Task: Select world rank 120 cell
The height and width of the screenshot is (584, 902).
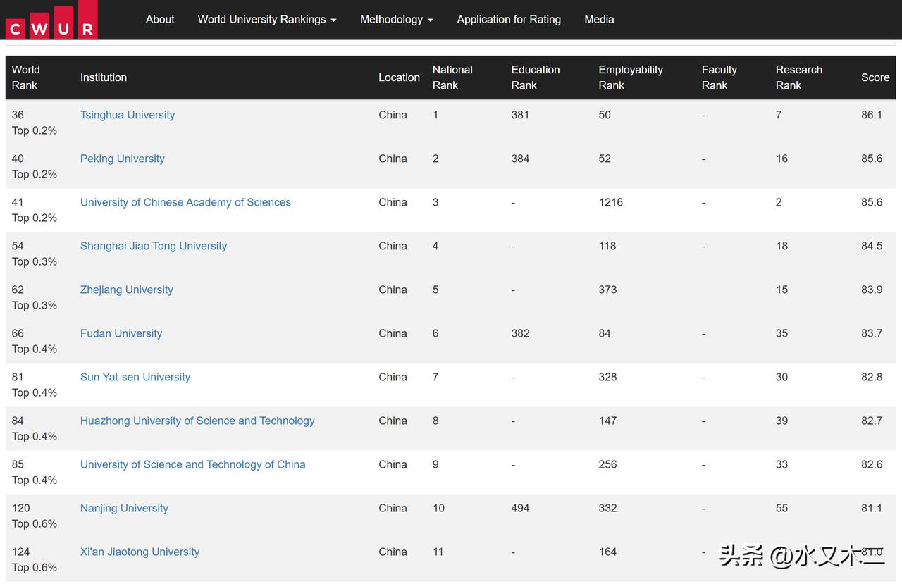Action: [x=21, y=508]
